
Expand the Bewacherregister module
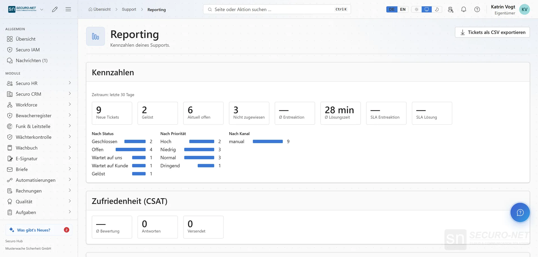click(x=70, y=115)
